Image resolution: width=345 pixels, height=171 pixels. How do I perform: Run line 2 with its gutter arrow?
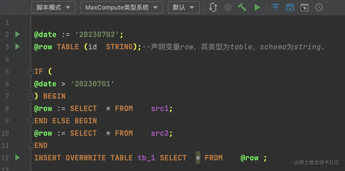tap(18, 34)
